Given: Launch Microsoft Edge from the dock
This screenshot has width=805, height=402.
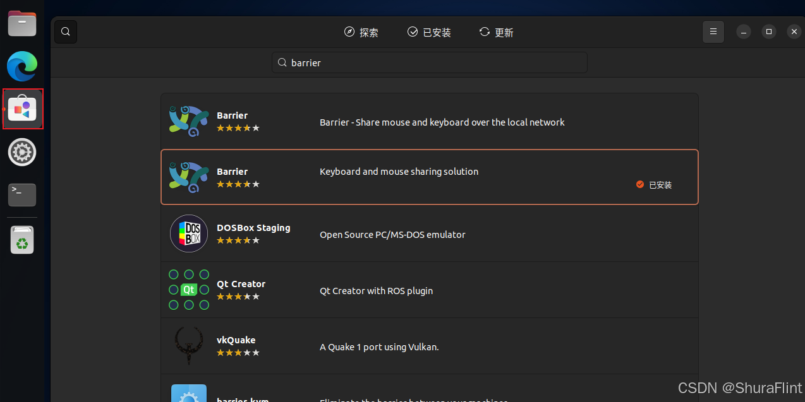Looking at the screenshot, I should pos(22,66).
